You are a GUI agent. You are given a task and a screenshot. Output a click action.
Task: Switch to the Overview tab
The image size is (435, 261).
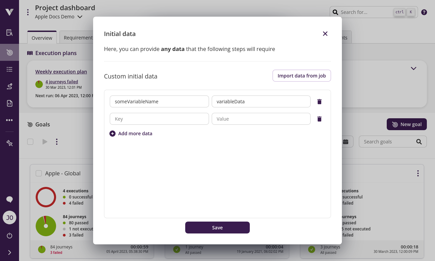point(42,38)
